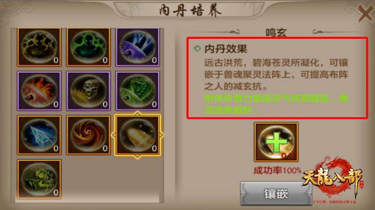Click the 内丹培养 title banner
The height and width of the screenshot is (210, 375).
pyautogui.click(x=190, y=11)
